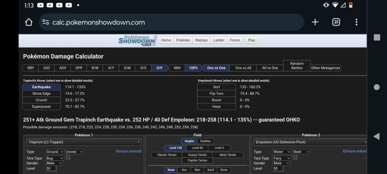The width and height of the screenshot is (387, 174).
Task: Tap the browser home icon
Action: coord(29,22)
